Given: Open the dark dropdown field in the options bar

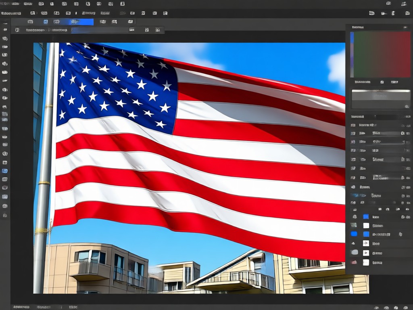Looking at the screenshot, I should (100, 30).
